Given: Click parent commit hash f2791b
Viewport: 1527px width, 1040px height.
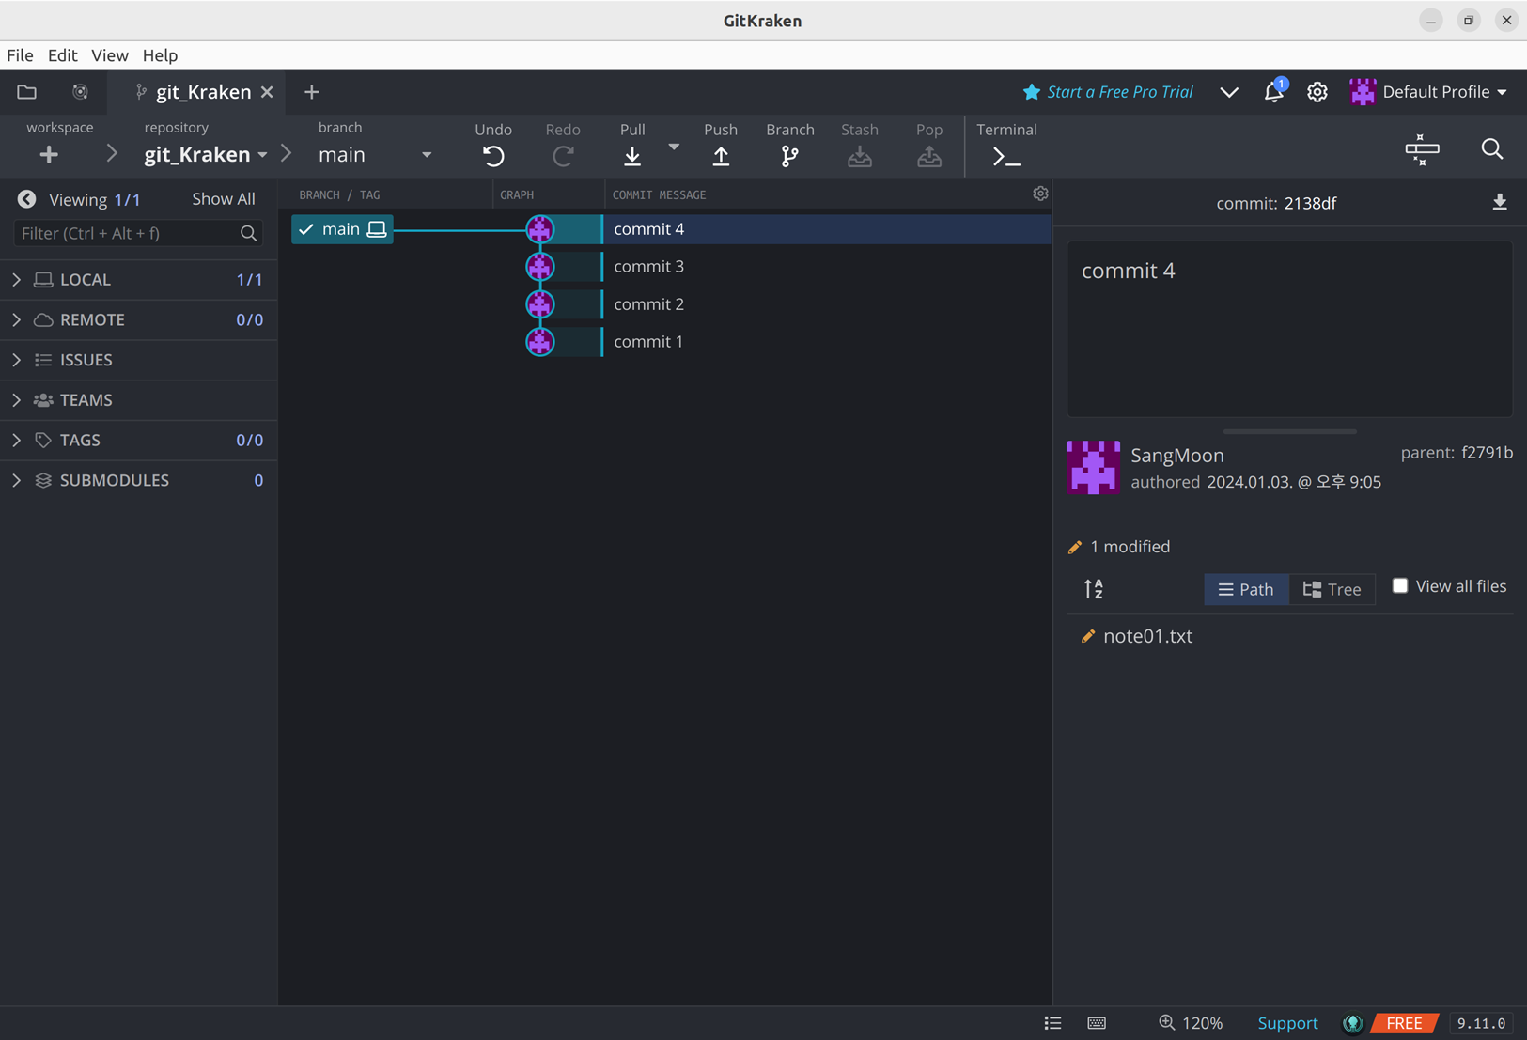Looking at the screenshot, I should (x=1487, y=453).
